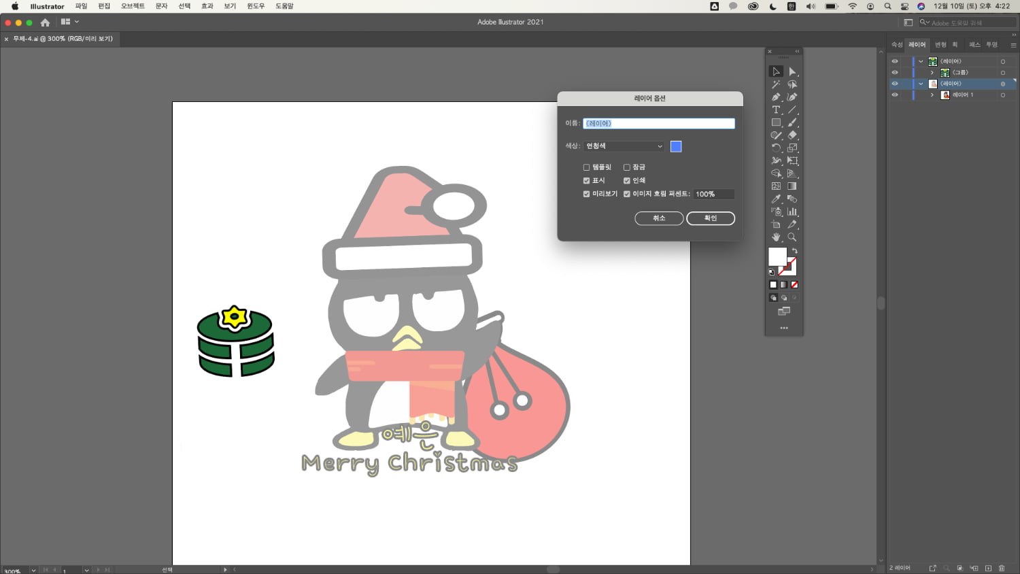Select the Blend tool
Screen dimensions: 1020x574
[x=792, y=199]
